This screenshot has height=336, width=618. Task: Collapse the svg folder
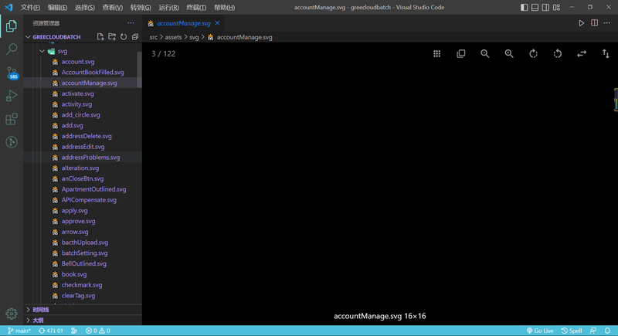tap(42, 51)
